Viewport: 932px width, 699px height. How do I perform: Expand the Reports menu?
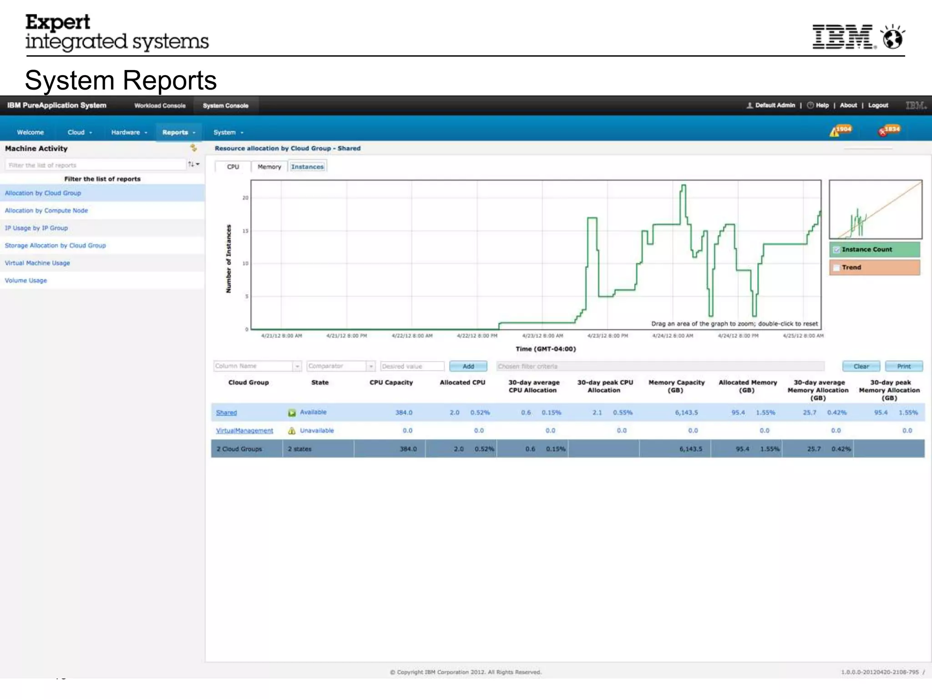coord(178,132)
